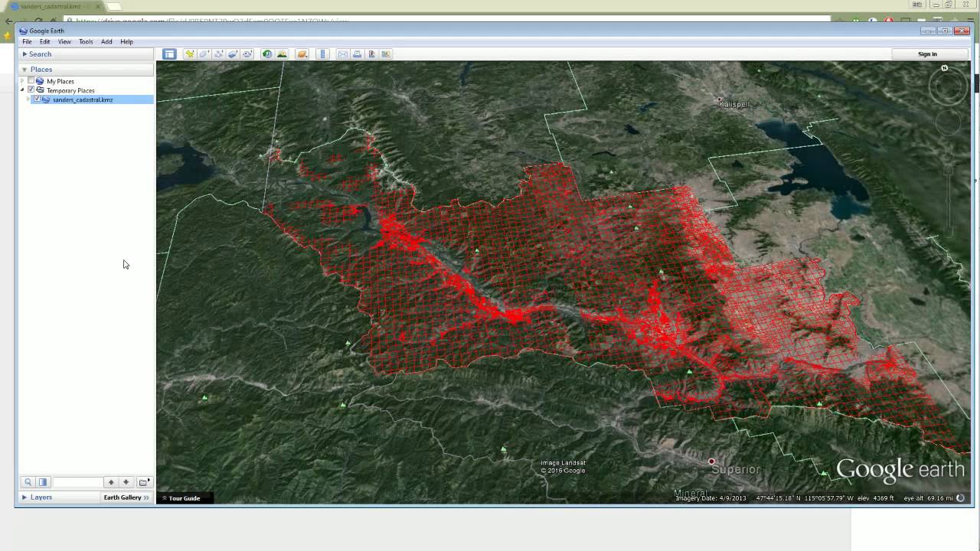
Task: Click the North compass indicator
Action: pos(945,68)
